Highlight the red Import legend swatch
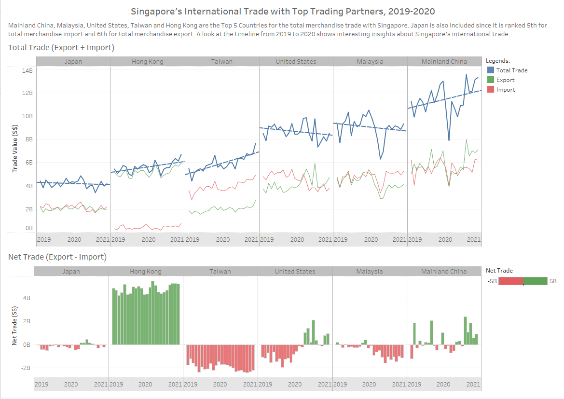Screen dimensions: 564x399 click(491, 90)
